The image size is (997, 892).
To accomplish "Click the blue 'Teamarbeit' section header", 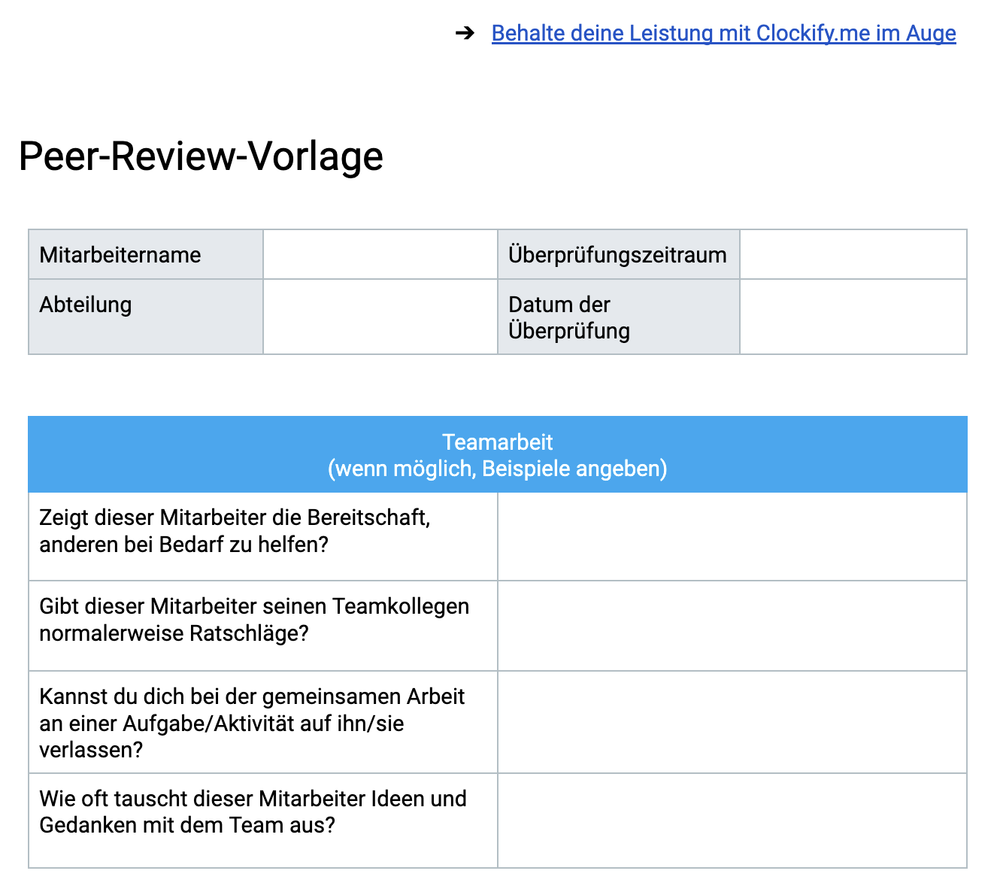I will 498,455.
